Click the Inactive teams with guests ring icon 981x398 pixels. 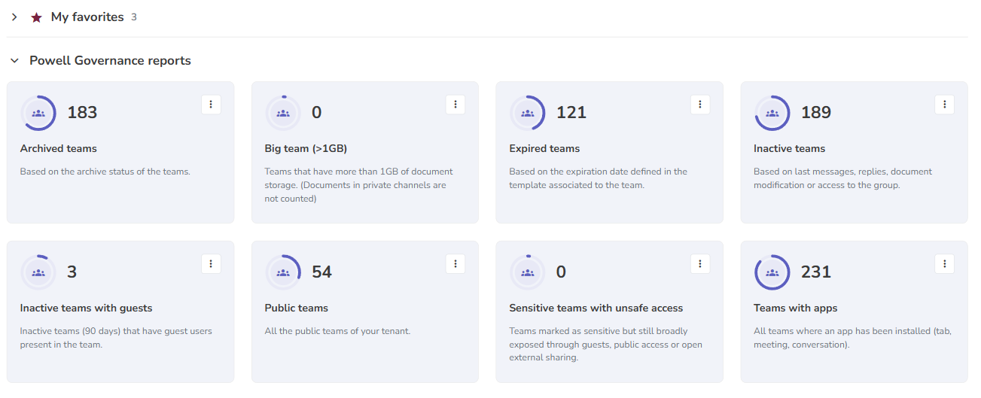pyautogui.click(x=38, y=272)
